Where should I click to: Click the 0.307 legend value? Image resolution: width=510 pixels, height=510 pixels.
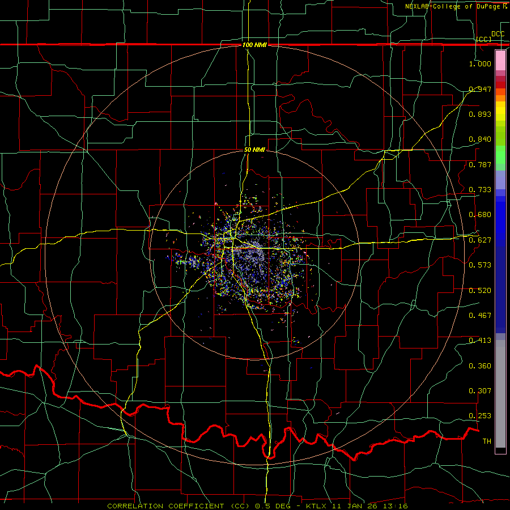click(480, 391)
